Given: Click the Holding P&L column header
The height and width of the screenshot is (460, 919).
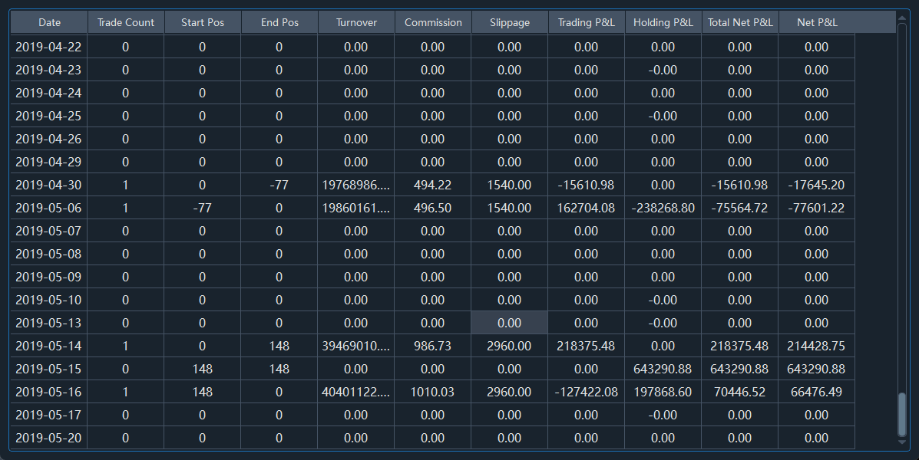Looking at the screenshot, I should [x=663, y=22].
